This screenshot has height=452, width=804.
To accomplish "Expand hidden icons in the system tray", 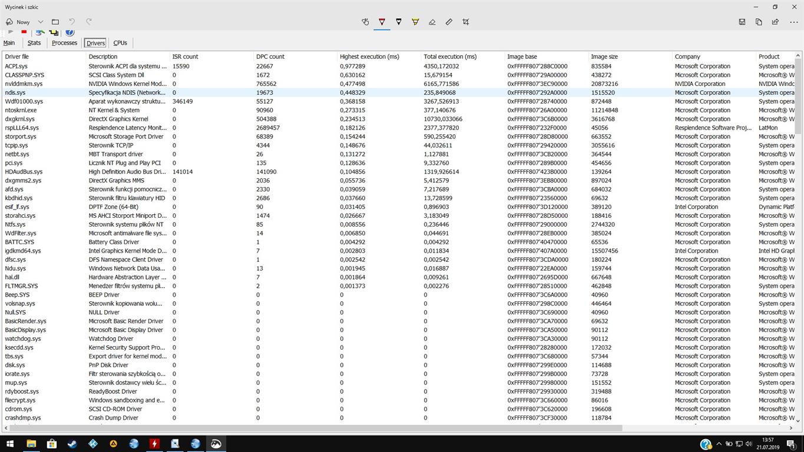I will point(719,444).
